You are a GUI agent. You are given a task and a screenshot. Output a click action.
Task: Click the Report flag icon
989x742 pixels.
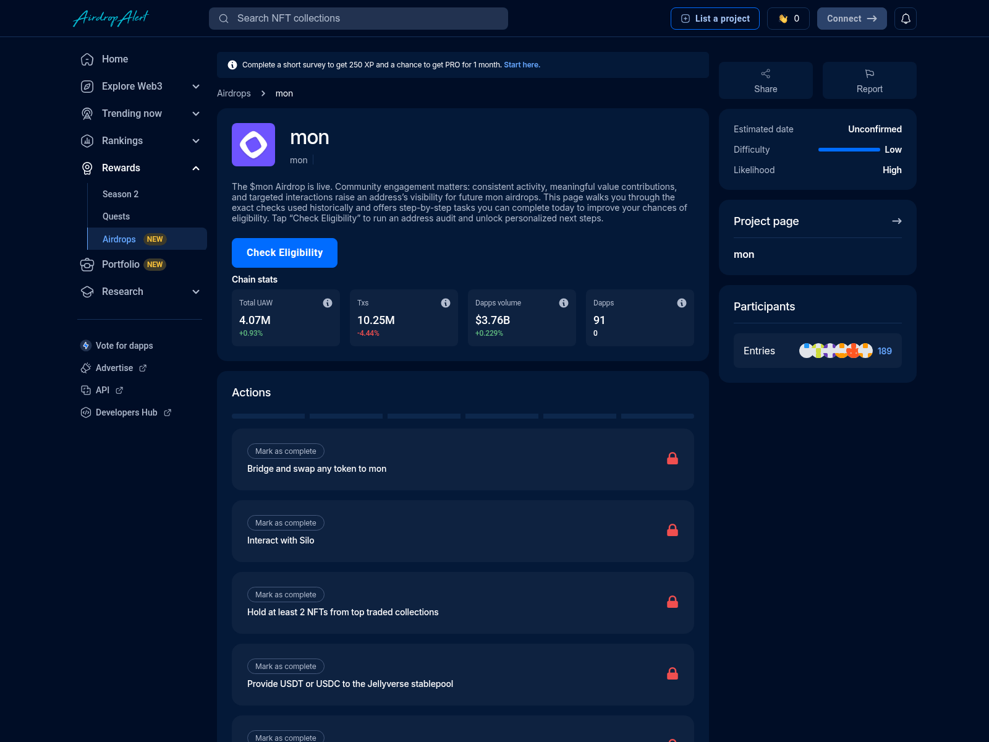[x=869, y=74]
